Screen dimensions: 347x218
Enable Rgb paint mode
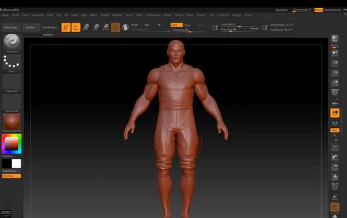click(x=147, y=25)
